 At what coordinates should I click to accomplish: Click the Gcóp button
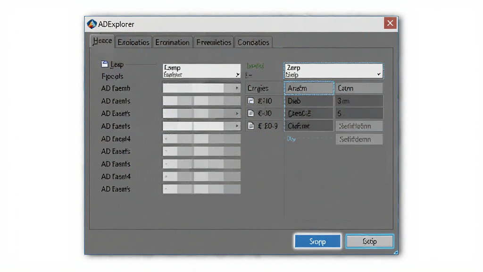pyautogui.click(x=369, y=241)
